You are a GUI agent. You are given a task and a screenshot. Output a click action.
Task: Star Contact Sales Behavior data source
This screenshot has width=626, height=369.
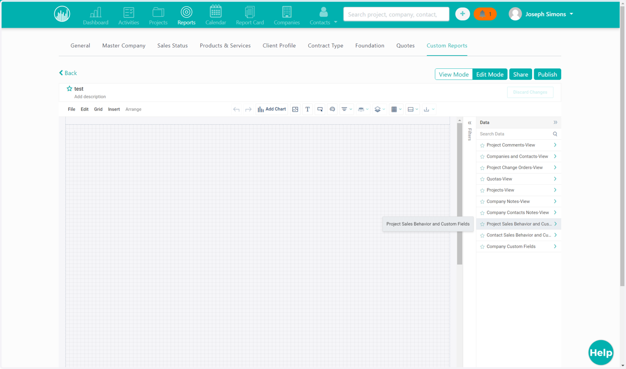tap(482, 235)
